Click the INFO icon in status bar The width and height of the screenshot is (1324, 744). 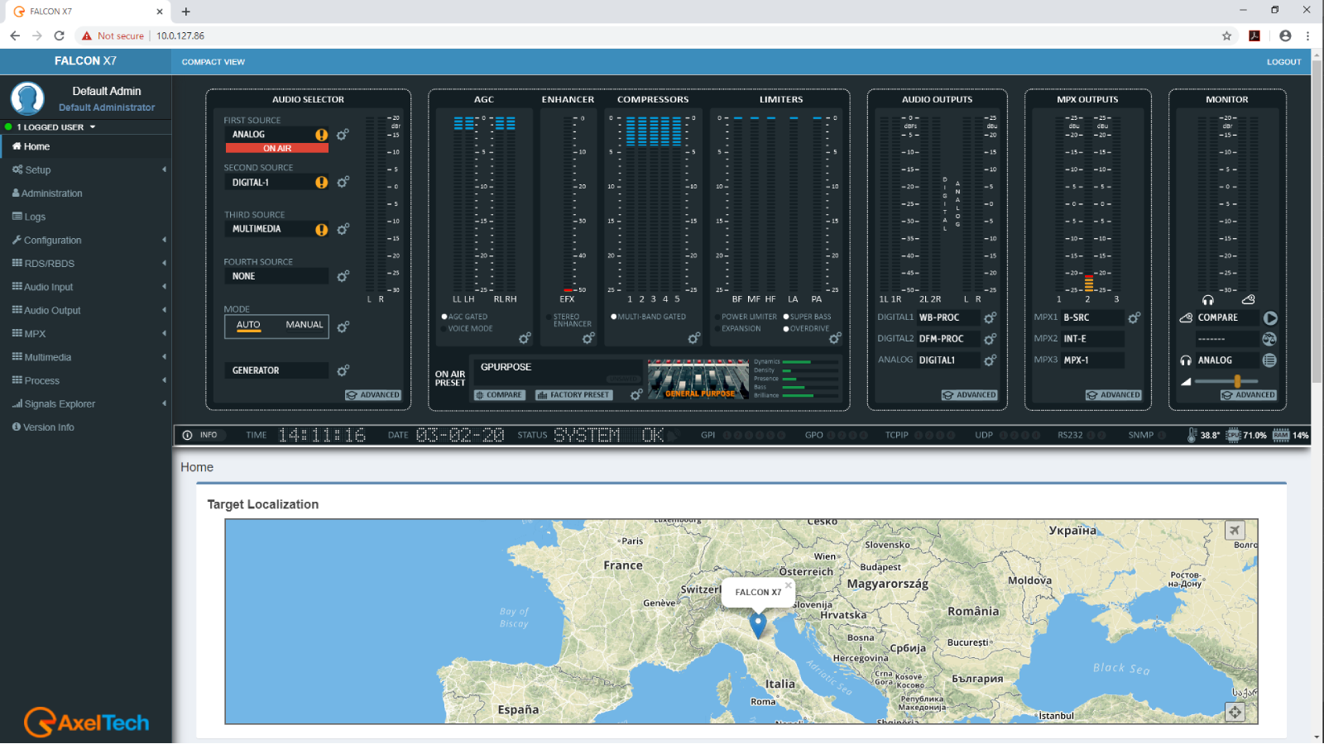[x=188, y=435]
